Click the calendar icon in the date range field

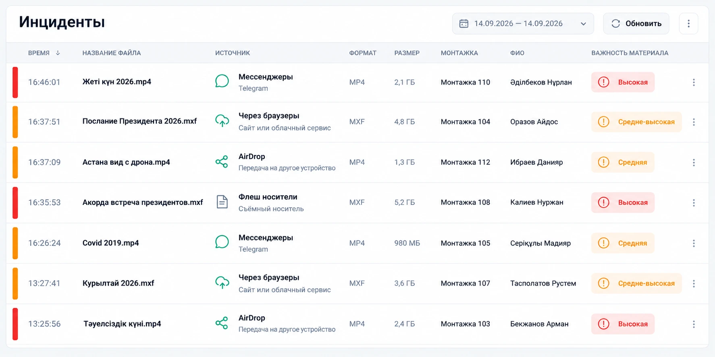(x=464, y=23)
